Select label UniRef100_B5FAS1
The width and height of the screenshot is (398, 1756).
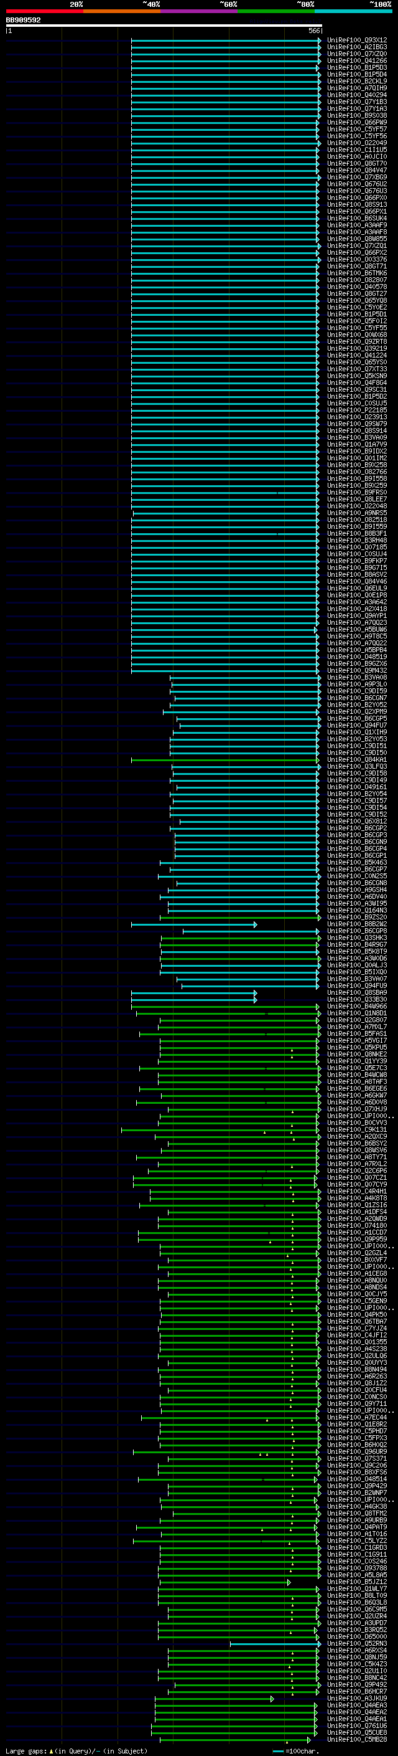pyautogui.click(x=357, y=1034)
